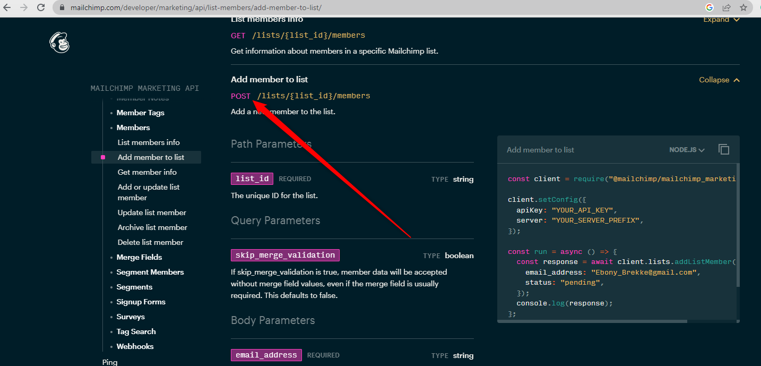Open Webhooks in the sidebar
Image resolution: width=761 pixels, height=366 pixels.
(135, 346)
